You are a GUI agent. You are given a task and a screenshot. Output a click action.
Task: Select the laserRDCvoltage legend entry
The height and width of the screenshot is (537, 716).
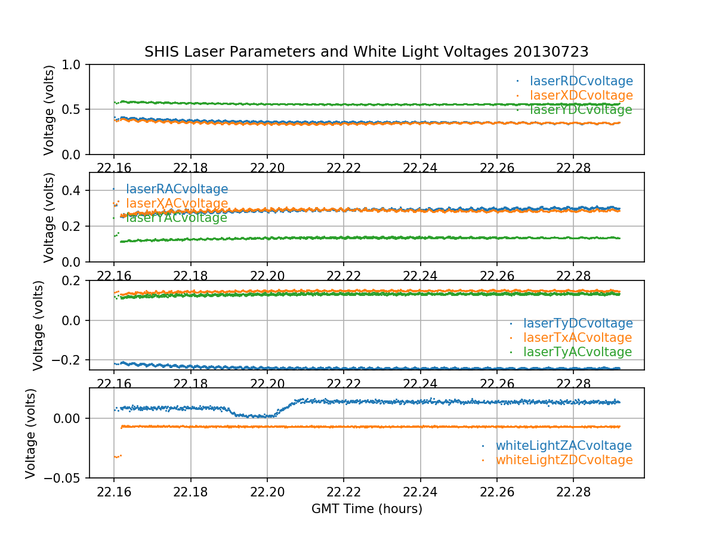tap(581, 81)
